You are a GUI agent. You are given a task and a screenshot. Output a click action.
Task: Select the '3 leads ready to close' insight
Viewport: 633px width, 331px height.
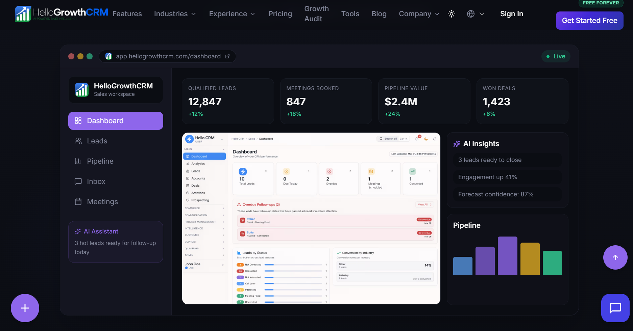coord(508,160)
